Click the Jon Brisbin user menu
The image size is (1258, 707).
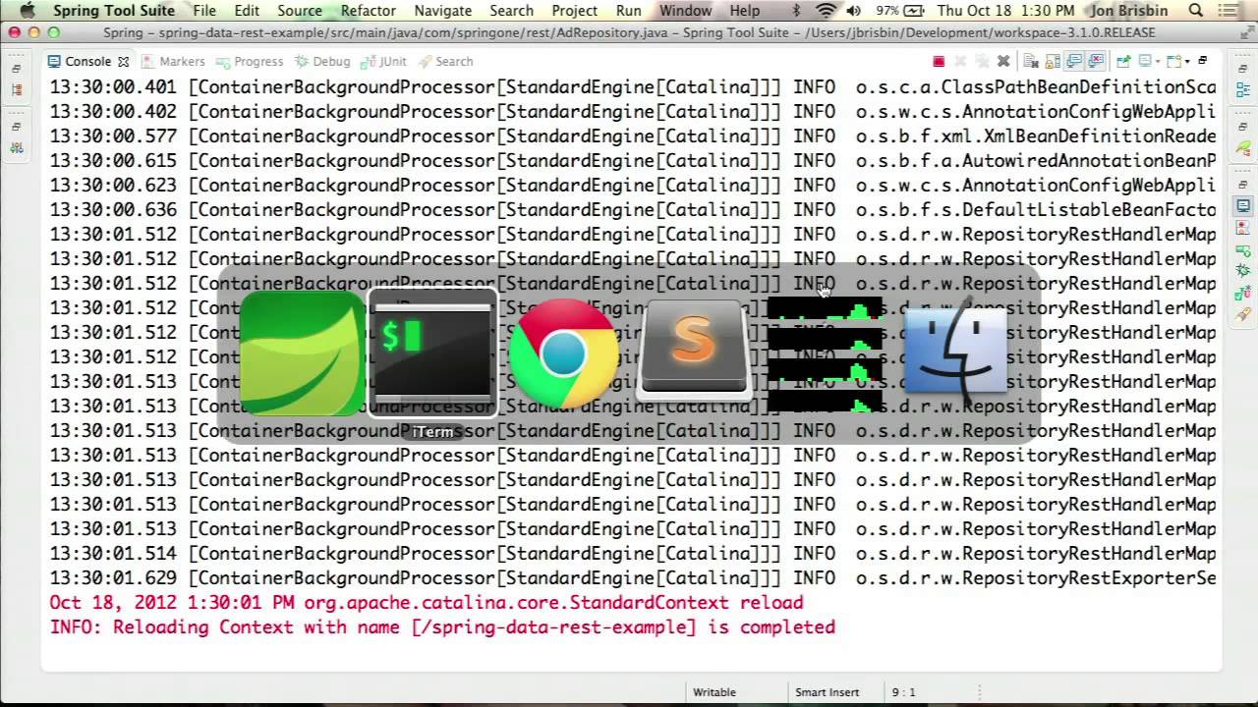pyautogui.click(x=1130, y=11)
